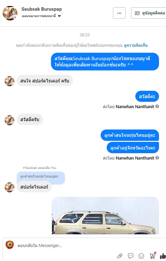Open the saved replies speech bubble icon
Image resolution: width=166 pixels, height=261 pixels.
(x=131, y=256)
